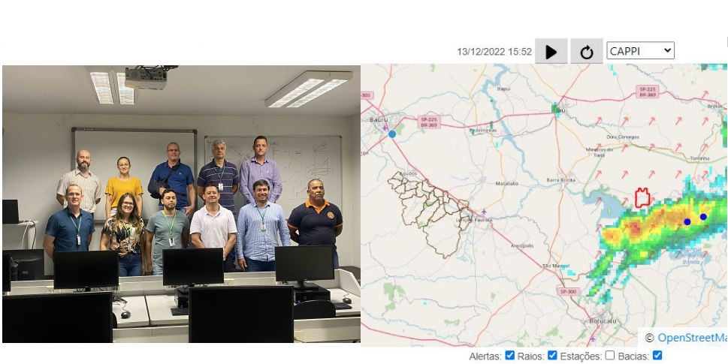Image resolution: width=728 pixels, height=364 pixels.
Task: Click the SP-300 road shield near Botucatu
Action: (567, 291)
